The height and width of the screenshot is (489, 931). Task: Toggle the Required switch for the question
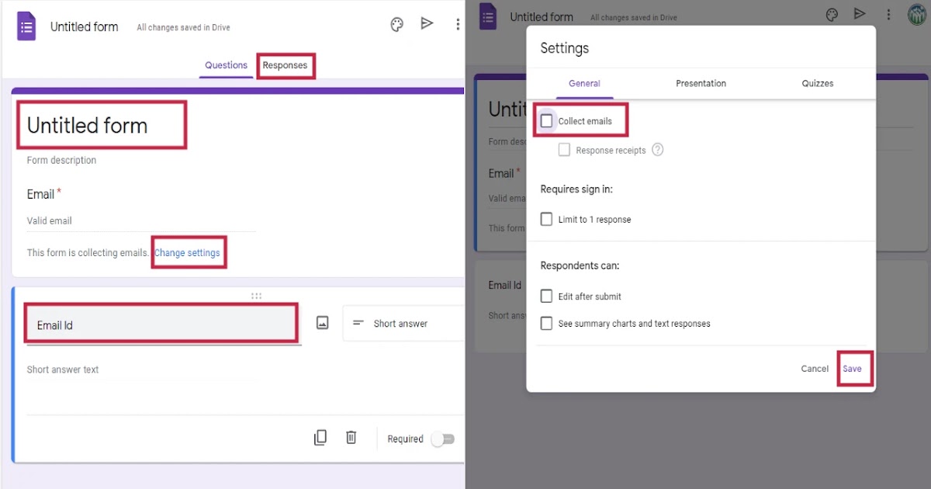pos(443,439)
